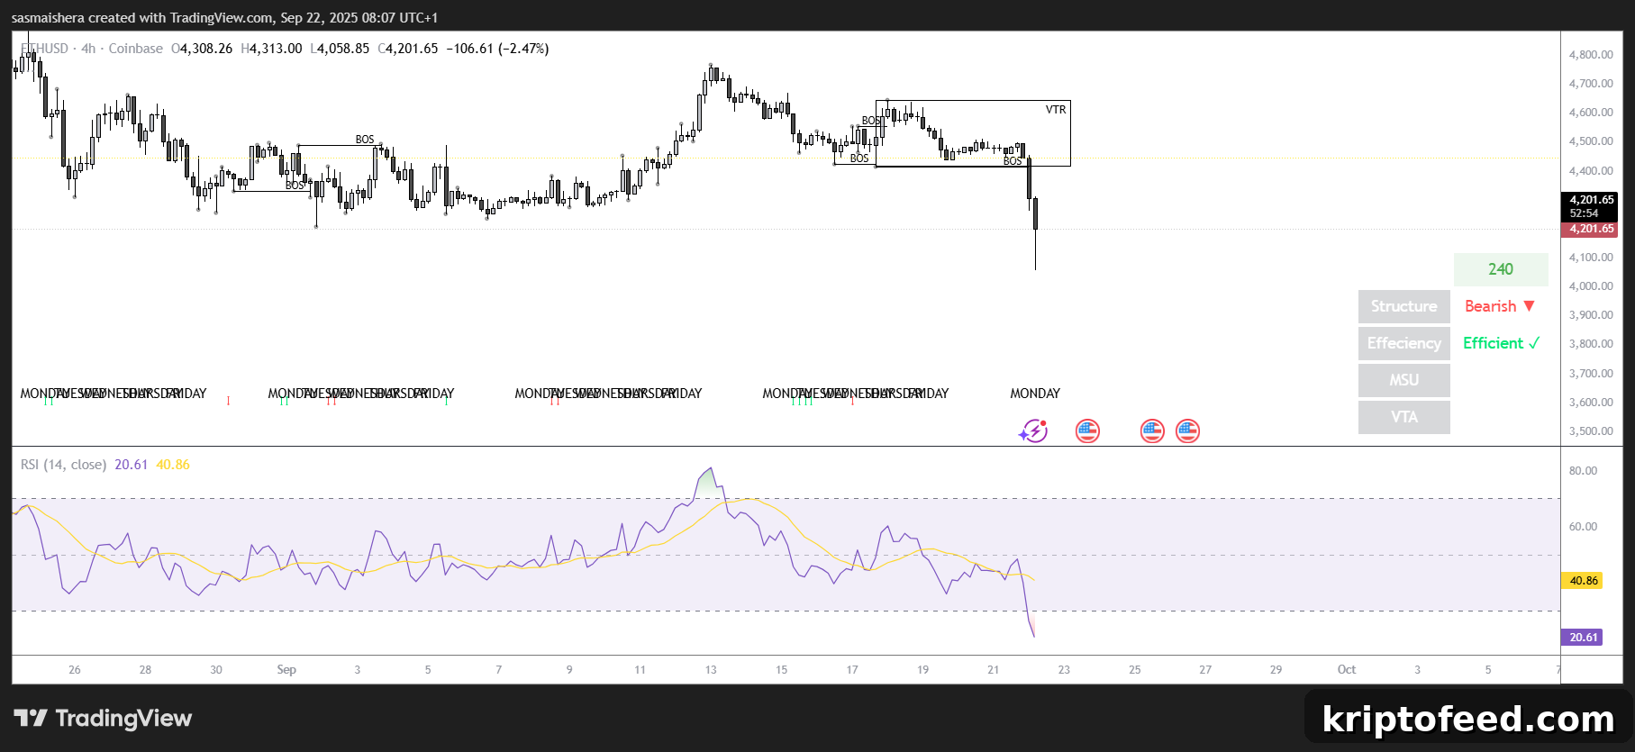Click the 4,000.00 price axis label
Screen dimensions: 1635x752
pos(1591,286)
